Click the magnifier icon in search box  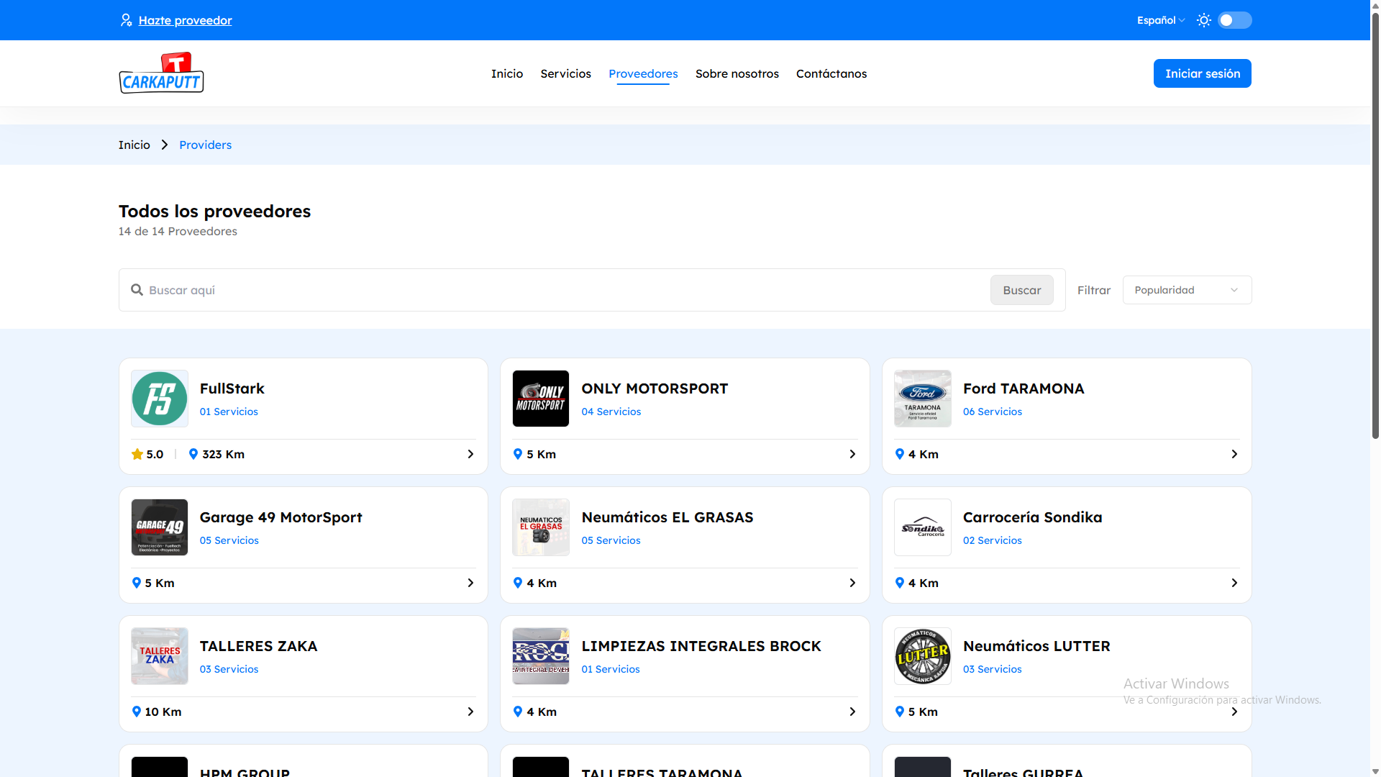(137, 290)
